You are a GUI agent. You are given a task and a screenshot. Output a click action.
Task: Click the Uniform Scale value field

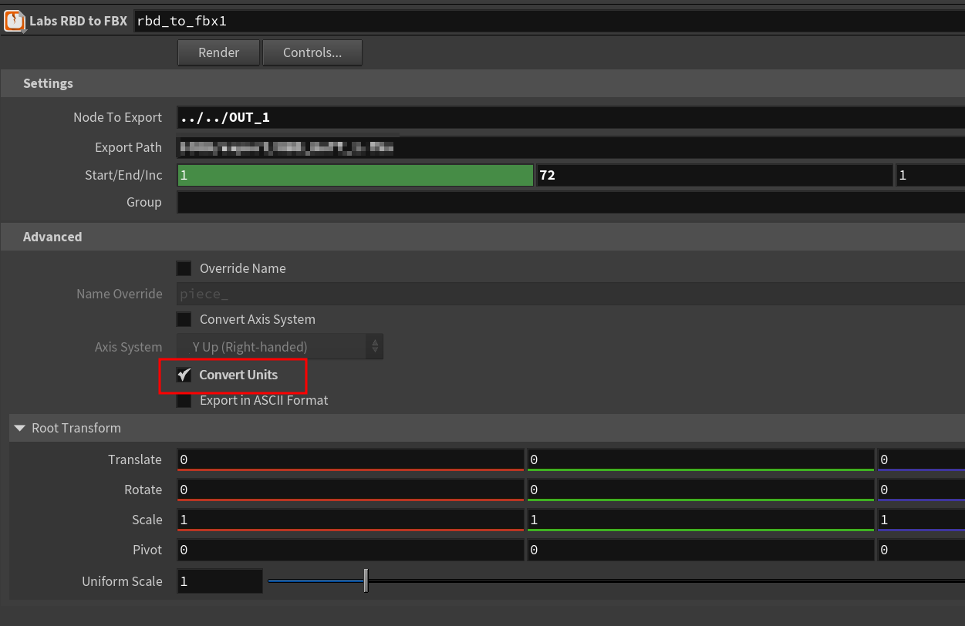coord(220,581)
